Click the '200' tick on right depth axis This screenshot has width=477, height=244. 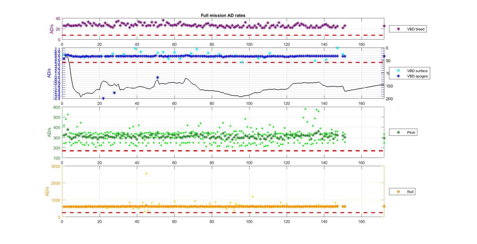click(x=389, y=99)
